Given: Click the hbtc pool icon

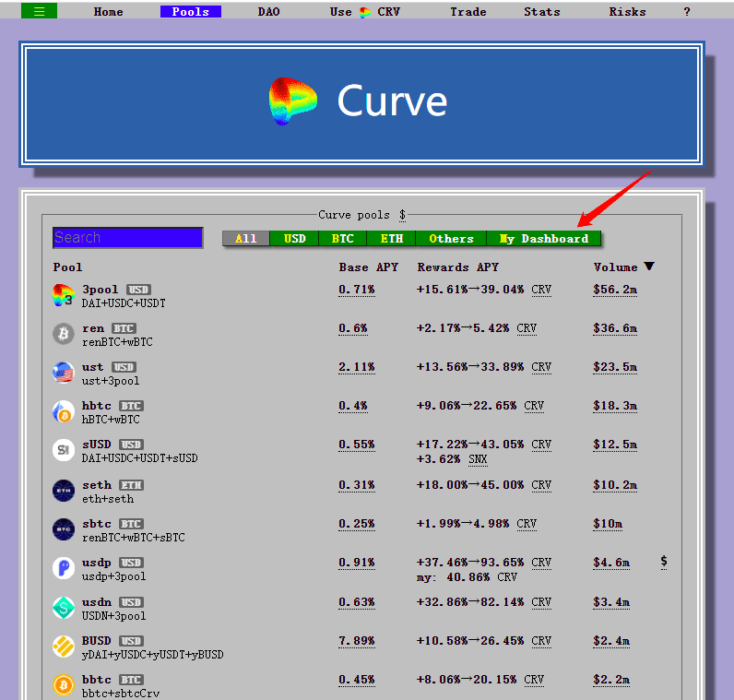Looking at the screenshot, I should [64, 411].
